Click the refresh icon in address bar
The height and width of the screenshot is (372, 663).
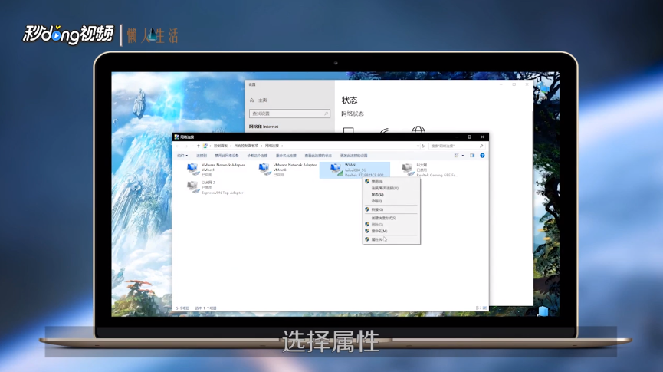point(423,146)
